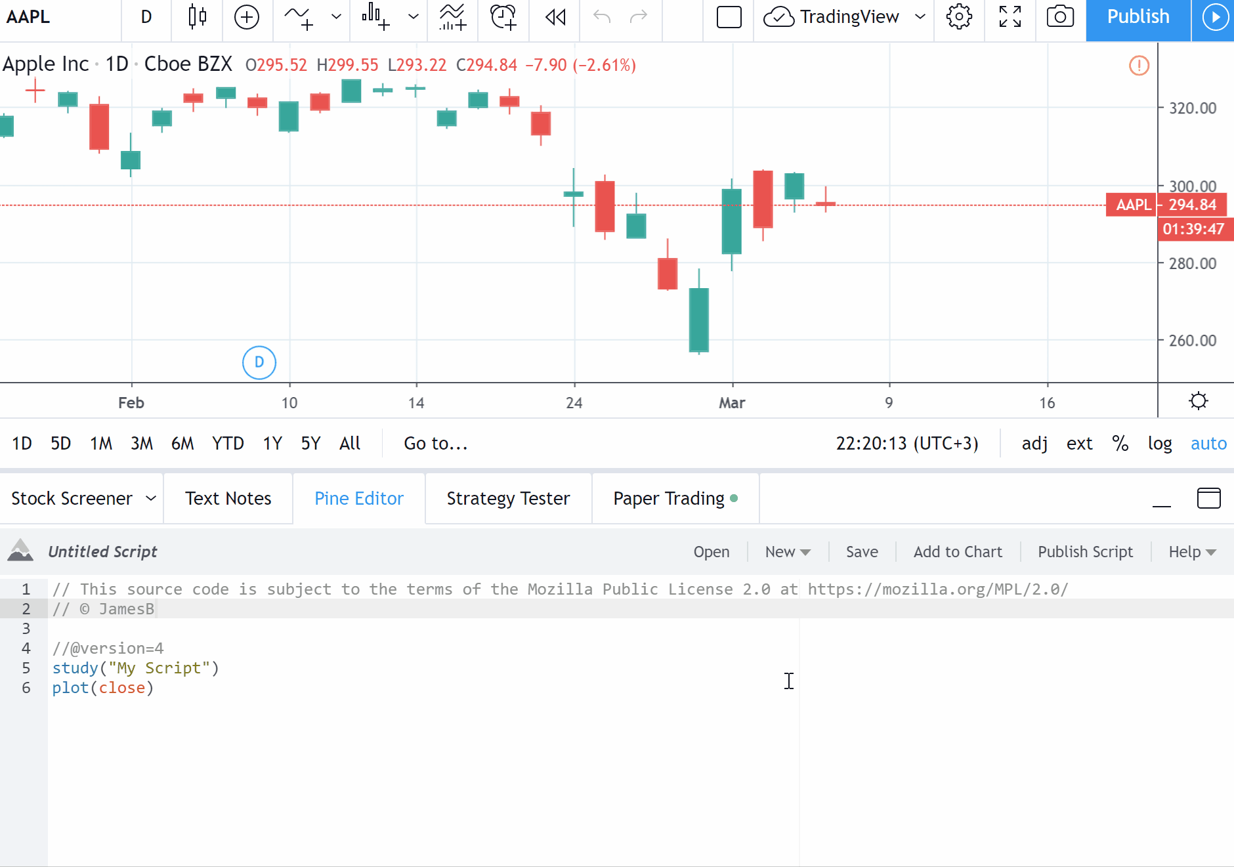Enable logarithmic price scale
The height and width of the screenshot is (867, 1234).
click(x=1159, y=443)
